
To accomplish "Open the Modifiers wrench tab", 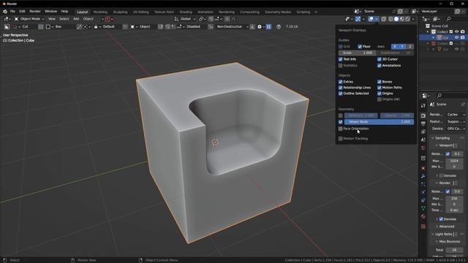I will (423, 176).
